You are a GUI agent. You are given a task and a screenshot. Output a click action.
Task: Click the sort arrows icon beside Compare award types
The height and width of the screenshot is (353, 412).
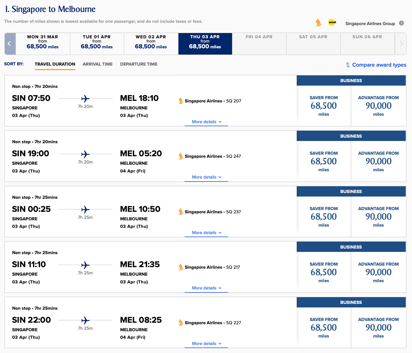click(x=348, y=65)
